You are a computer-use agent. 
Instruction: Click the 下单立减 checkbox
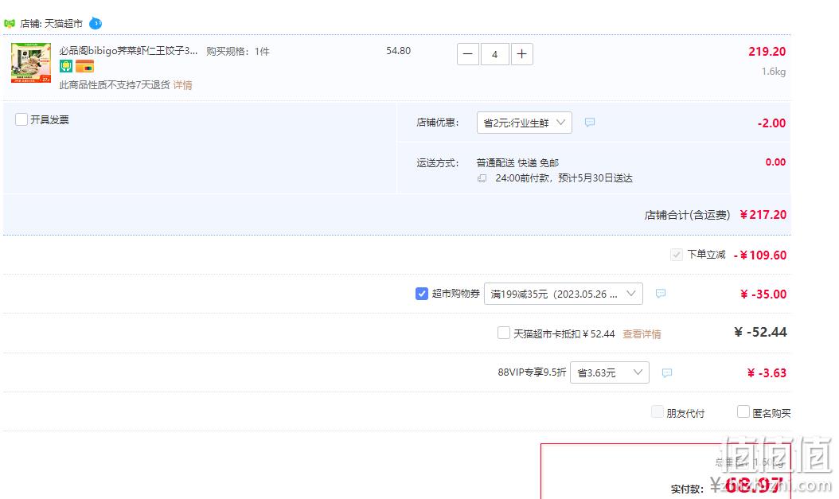tap(677, 255)
